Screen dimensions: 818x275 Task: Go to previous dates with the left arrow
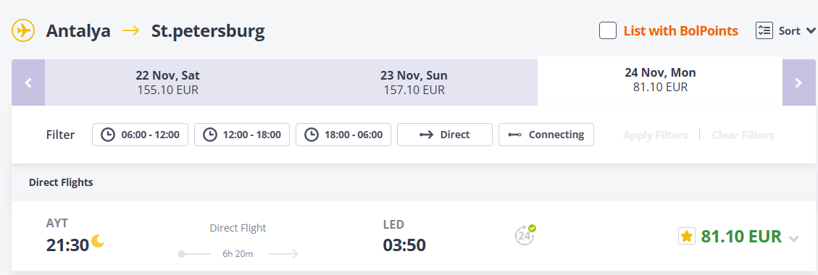click(x=28, y=82)
